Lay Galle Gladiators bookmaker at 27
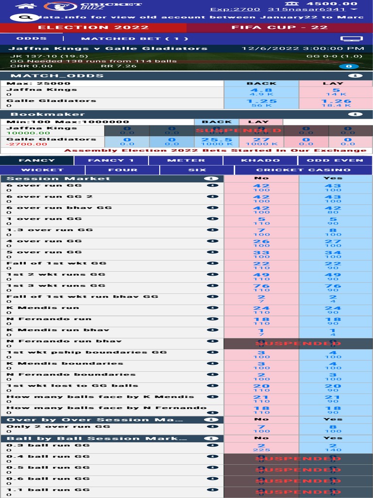Image resolution: width=373 pixels, height=498 pixels. click(x=261, y=142)
